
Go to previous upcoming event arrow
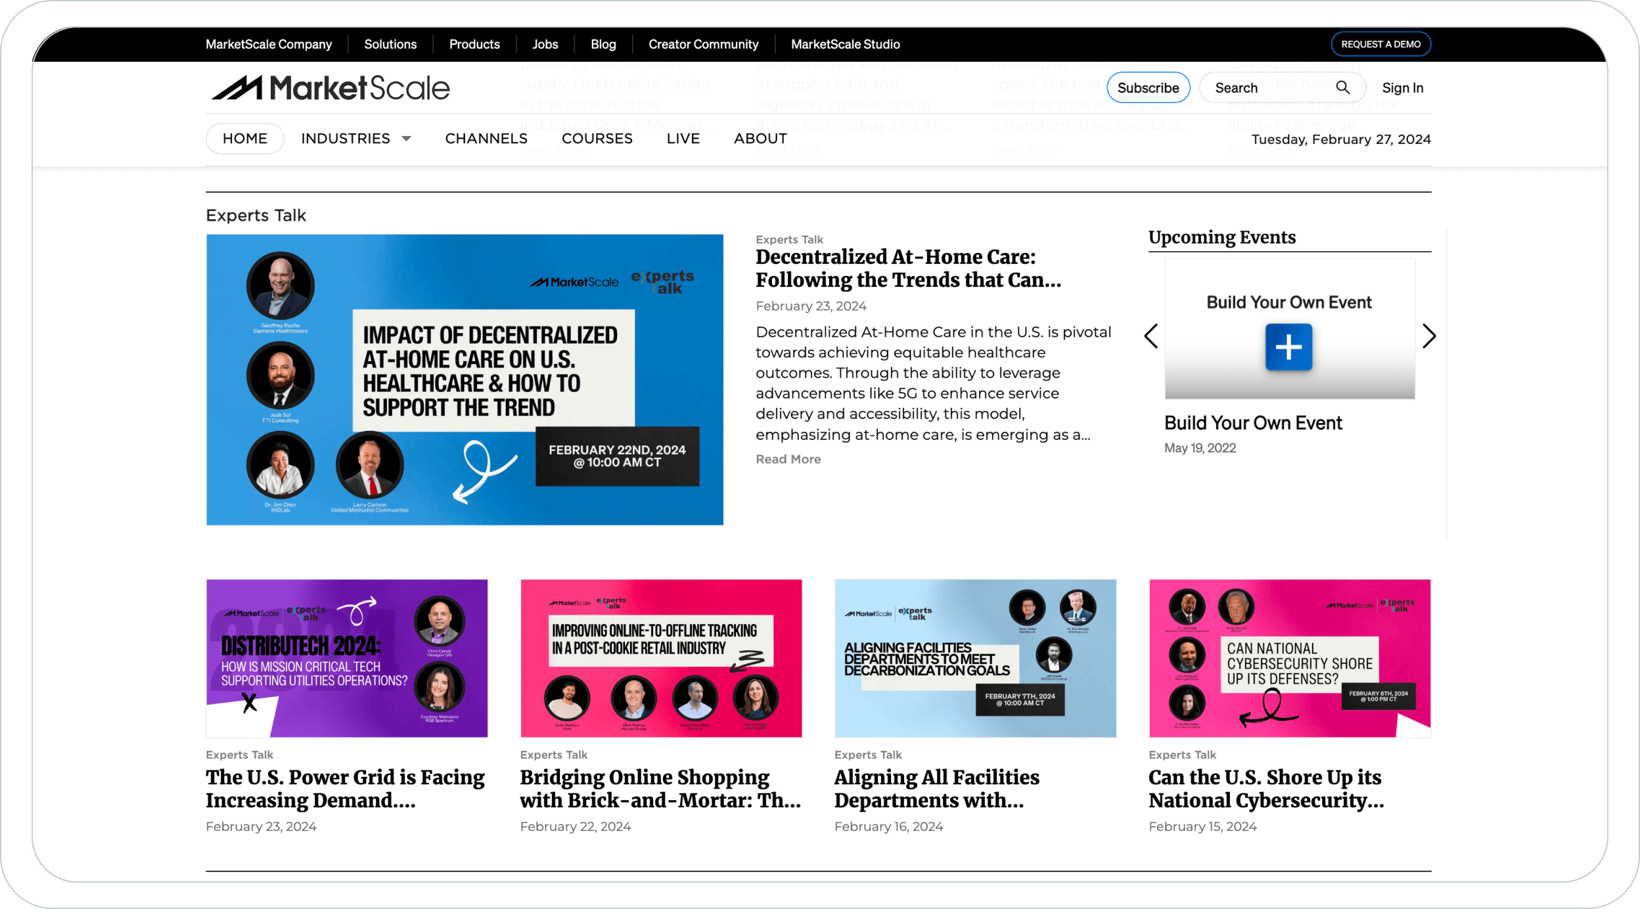pos(1150,336)
